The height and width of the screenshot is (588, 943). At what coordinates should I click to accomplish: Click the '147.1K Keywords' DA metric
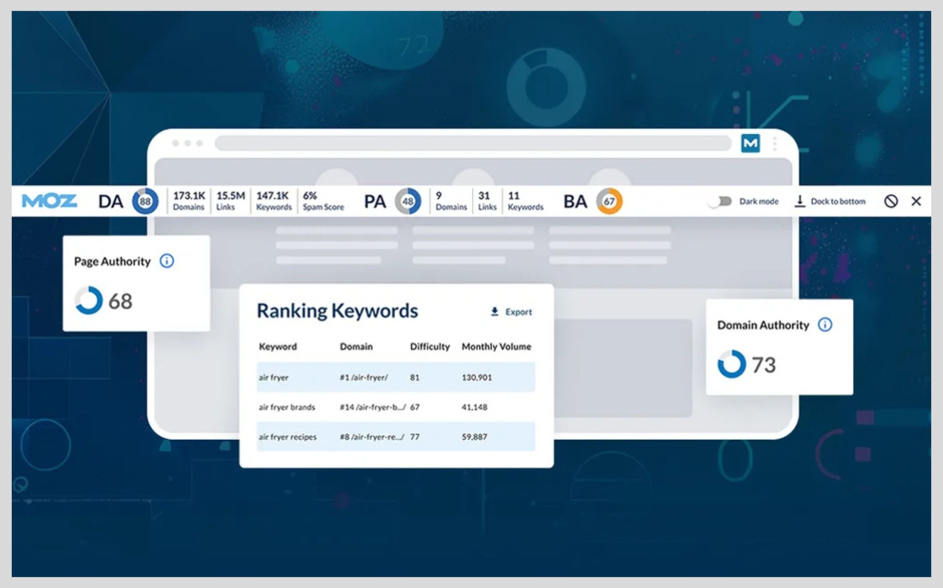274,201
